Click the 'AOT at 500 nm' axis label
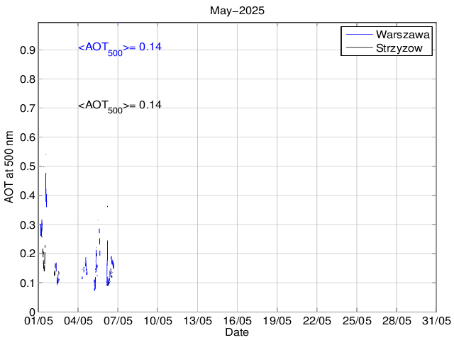 pos(9,167)
